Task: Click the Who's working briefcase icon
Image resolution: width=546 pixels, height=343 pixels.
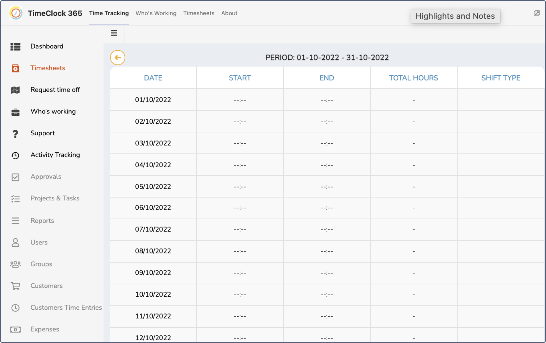Action: [15, 112]
